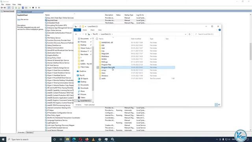Open Microsoft Edge from the taskbar
Screen dimensions: 252x142
click(x=74, y=139)
